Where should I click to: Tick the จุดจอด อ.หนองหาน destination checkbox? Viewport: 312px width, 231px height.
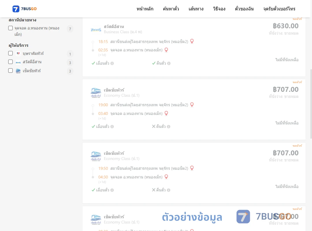tap(11, 28)
